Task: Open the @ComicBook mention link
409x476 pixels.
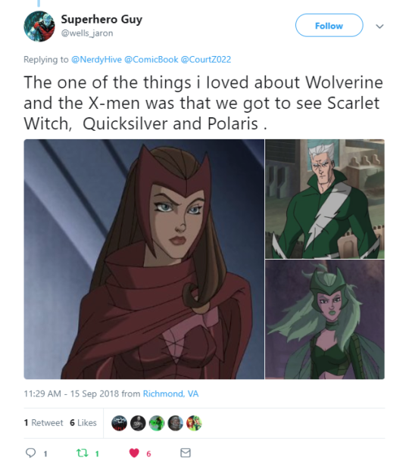Action: click(151, 59)
